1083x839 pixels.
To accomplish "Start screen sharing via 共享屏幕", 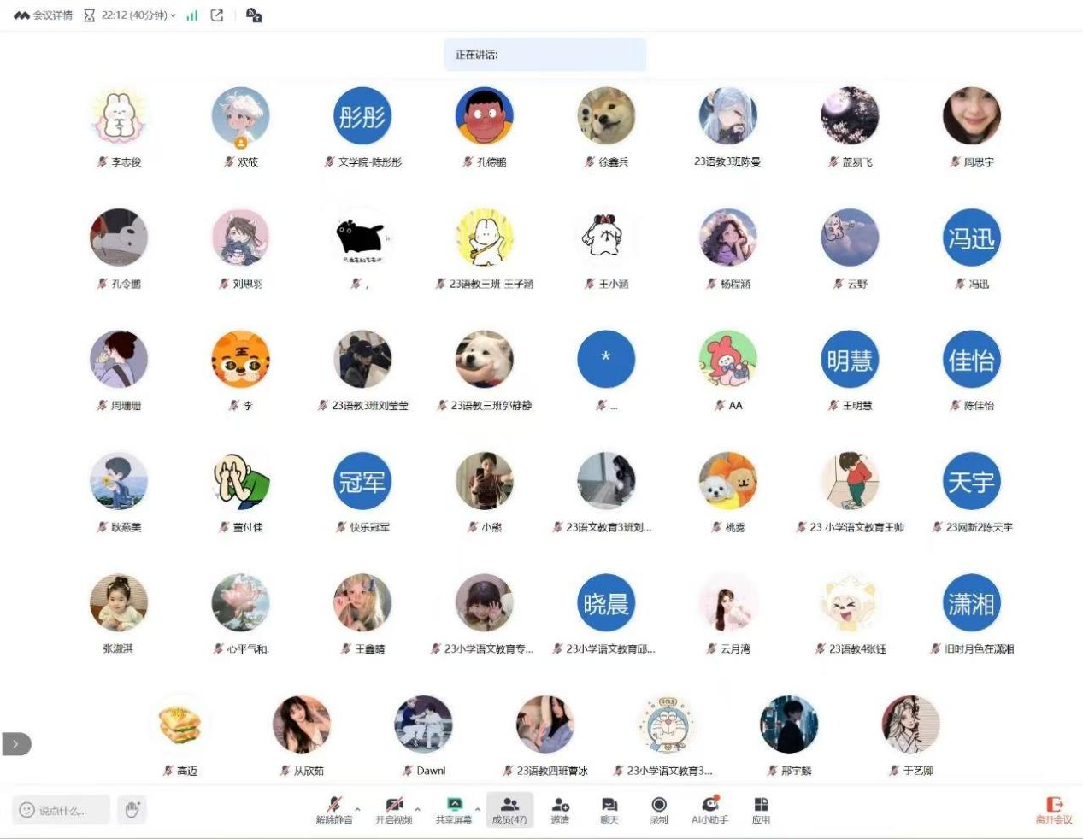I will click(453, 809).
